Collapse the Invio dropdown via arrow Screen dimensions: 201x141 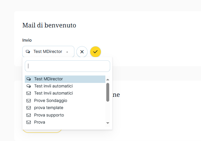point(67,52)
